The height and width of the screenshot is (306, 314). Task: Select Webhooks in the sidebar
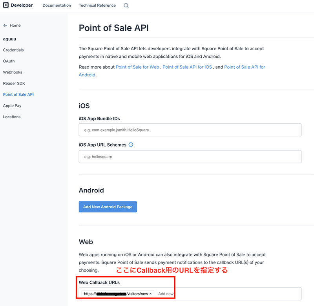[x=13, y=72]
